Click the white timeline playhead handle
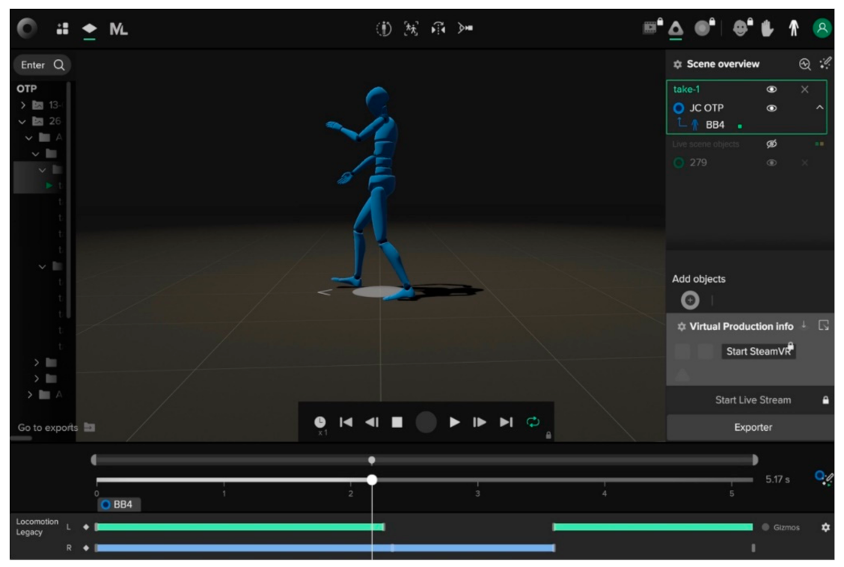This screenshot has width=844, height=567. pos(372,479)
